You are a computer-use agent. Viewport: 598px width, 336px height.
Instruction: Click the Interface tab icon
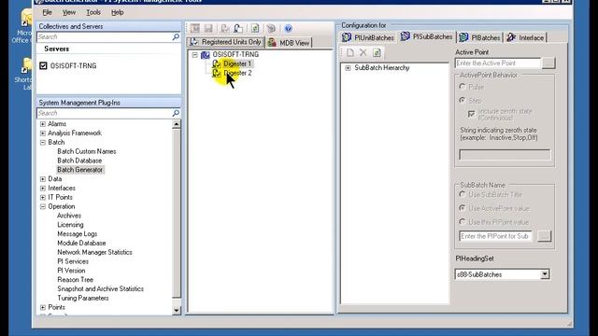pyautogui.click(x=511, y=37)
